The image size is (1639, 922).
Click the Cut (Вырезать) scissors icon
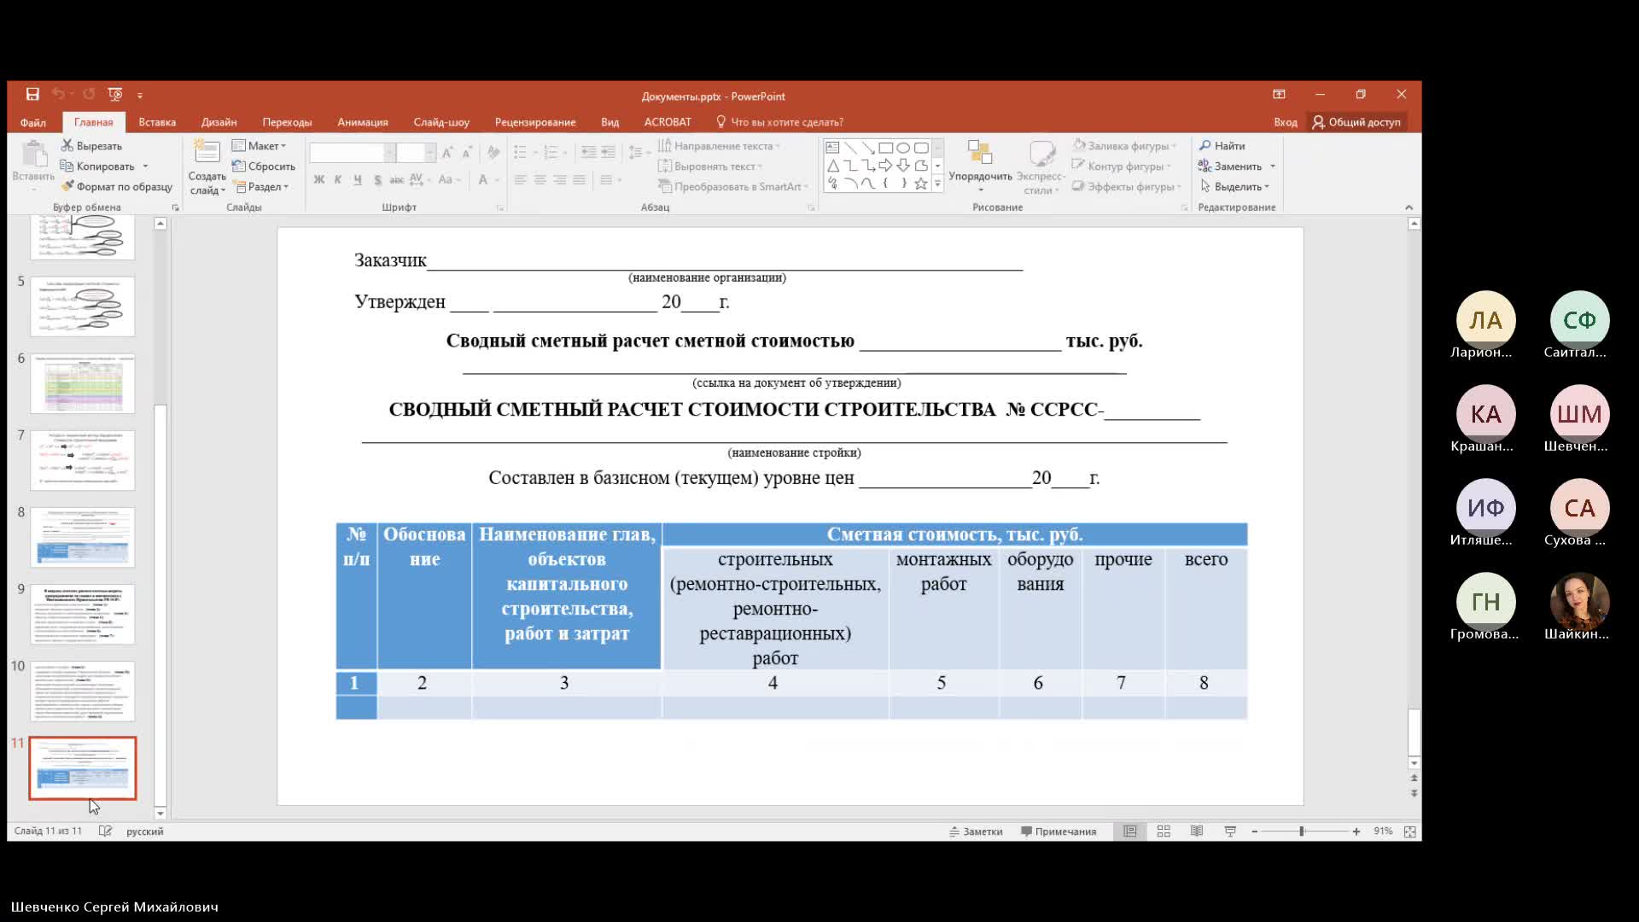point(67,146)
